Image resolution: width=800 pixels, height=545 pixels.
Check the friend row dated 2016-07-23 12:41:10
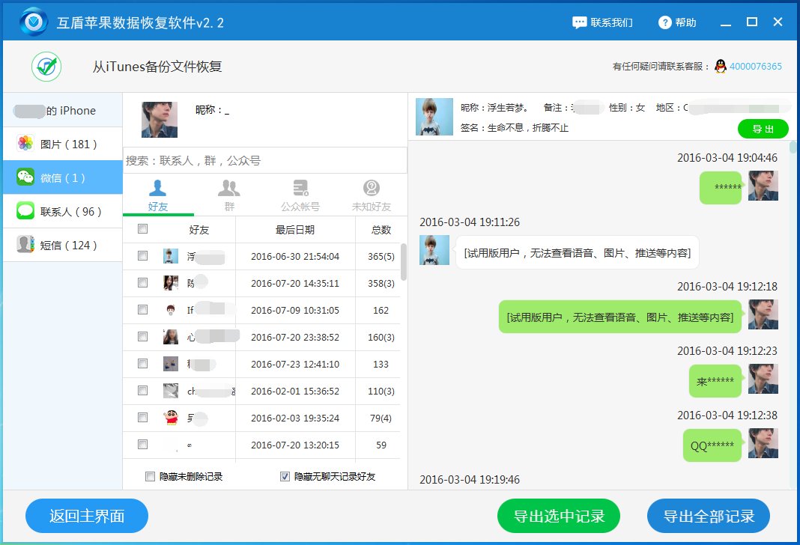click(x=143, y=364)
